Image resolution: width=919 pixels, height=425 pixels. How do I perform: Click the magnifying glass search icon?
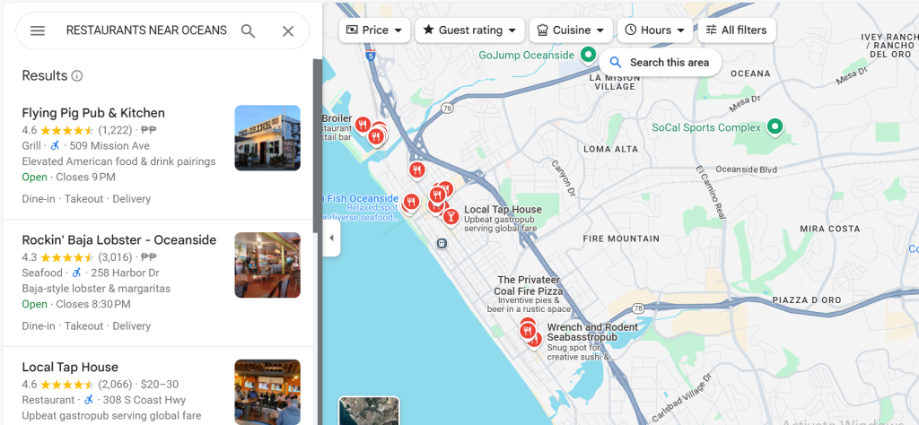(x=248, y=31)
